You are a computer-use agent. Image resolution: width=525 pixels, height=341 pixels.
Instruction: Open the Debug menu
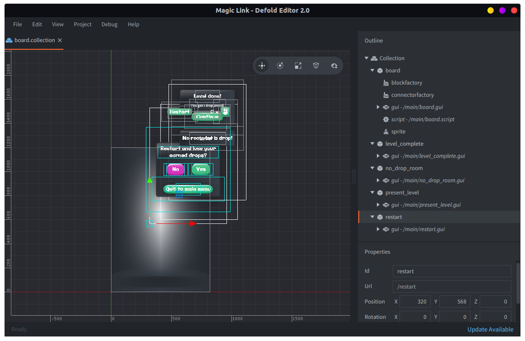tap(109, 24)
